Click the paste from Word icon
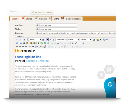 tap(34, 43)
